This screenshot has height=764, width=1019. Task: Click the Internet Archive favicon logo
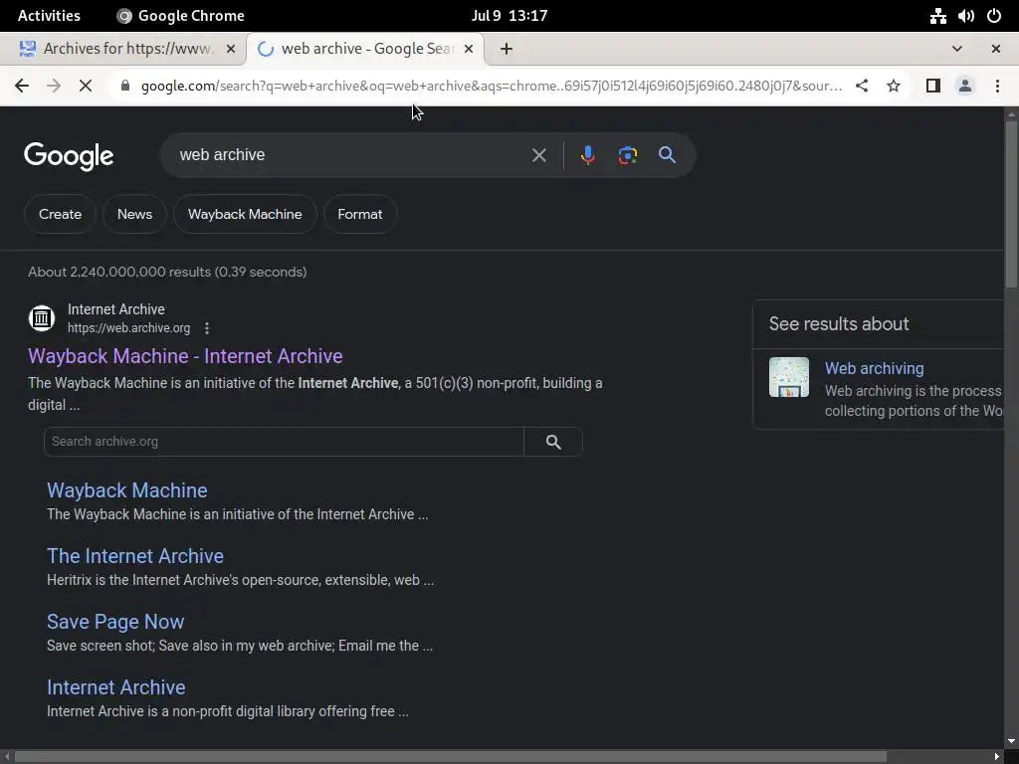pyautogui.click(x=42, y=318)
